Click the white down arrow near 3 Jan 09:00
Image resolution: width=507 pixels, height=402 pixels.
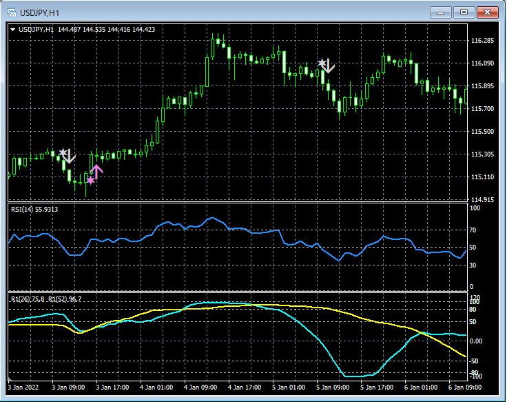pos(70,157)
